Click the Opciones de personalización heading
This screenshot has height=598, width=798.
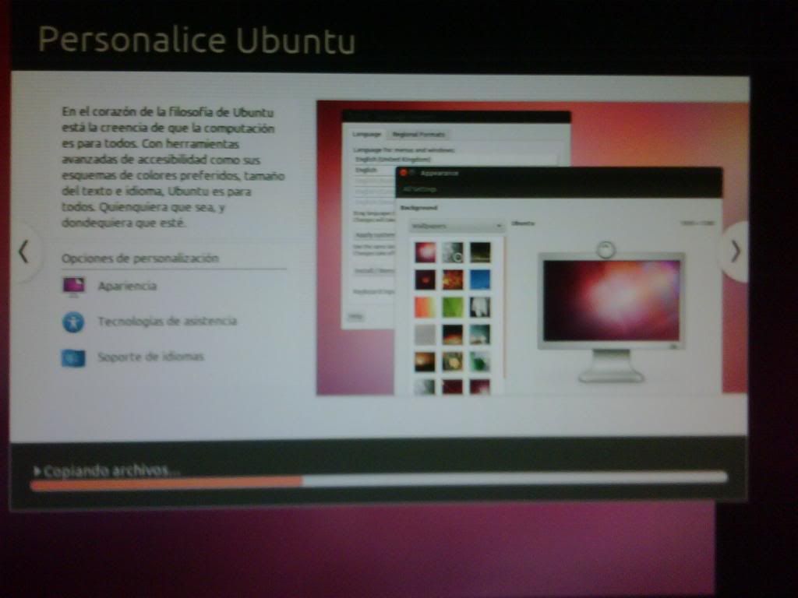[x=140, y=259]
